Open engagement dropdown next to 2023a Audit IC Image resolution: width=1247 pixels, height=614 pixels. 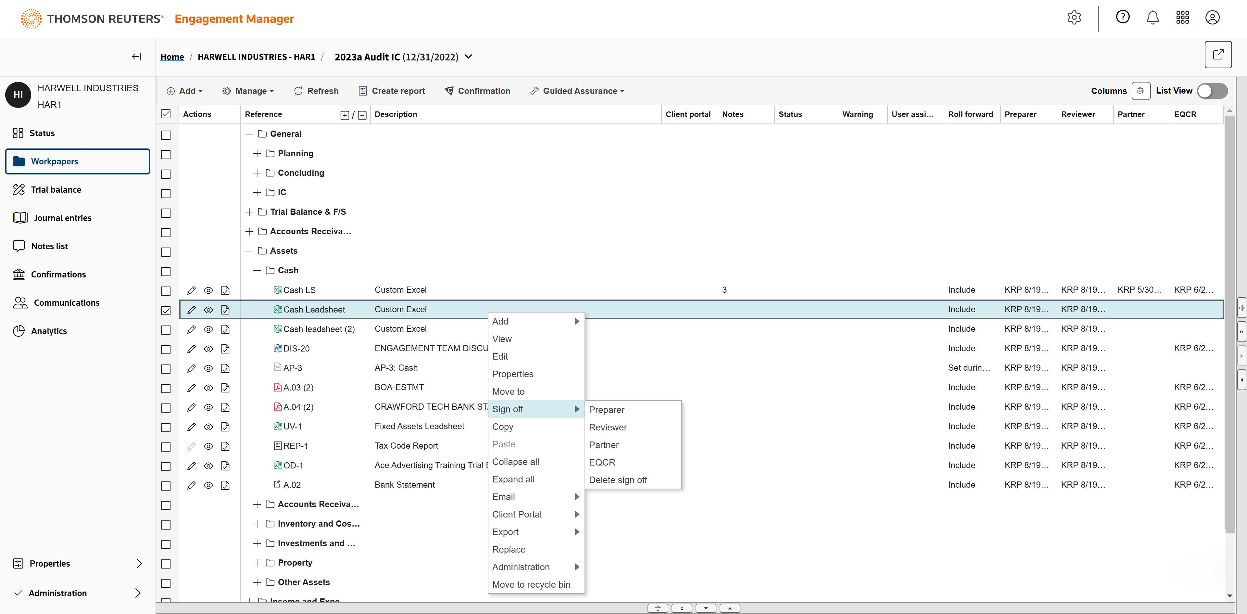[468, 57]
